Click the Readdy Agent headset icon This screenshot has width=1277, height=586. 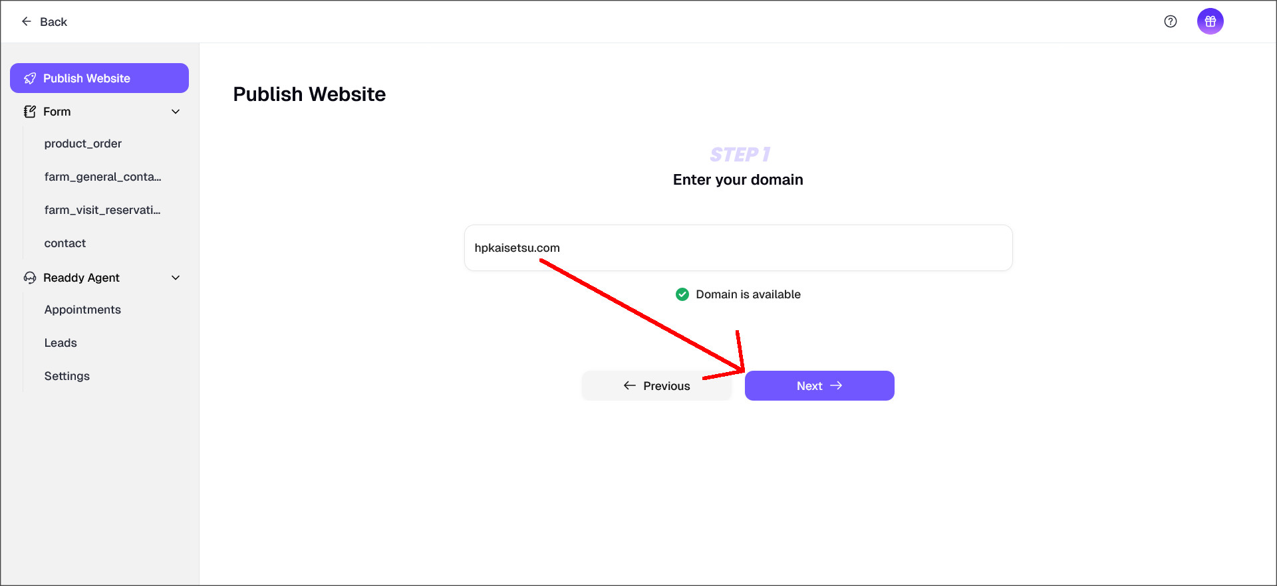pyautogui.click(x=30, y=278)
